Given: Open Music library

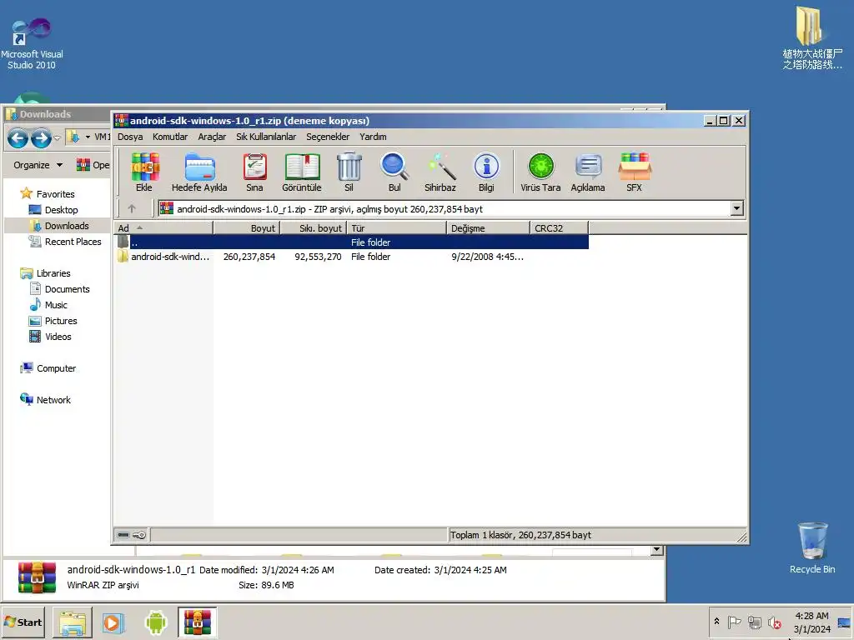Looking at the screenshot, I should [48, 304].
